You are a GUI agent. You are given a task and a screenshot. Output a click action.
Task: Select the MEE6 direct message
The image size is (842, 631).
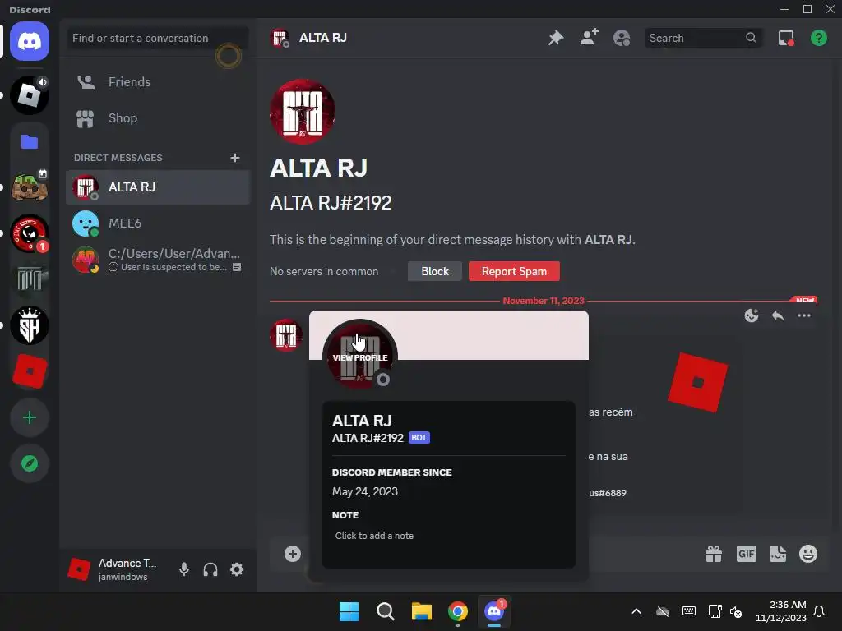157,223
